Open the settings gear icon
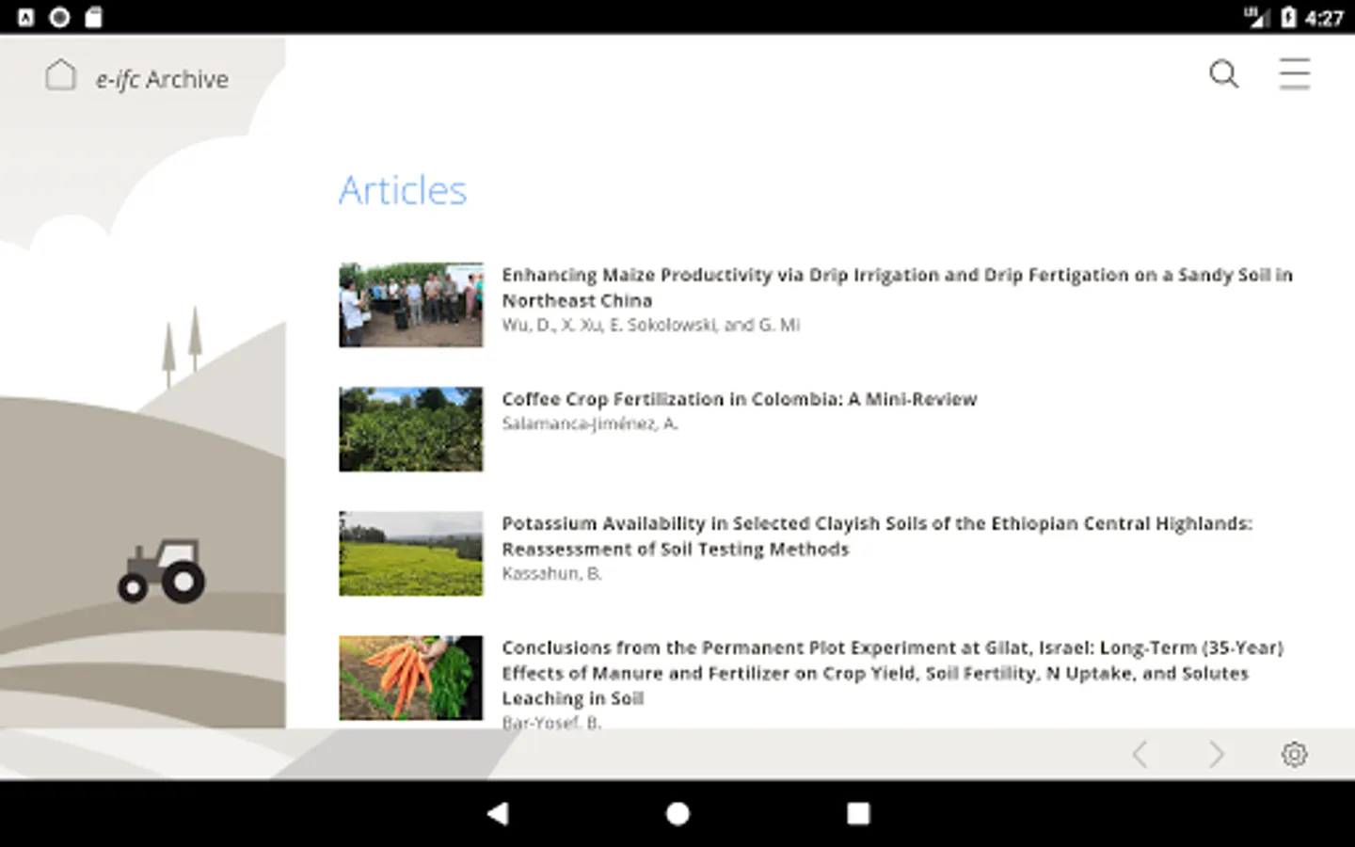The width and height of the screenshot is (1355, 847). point(1295,754)
